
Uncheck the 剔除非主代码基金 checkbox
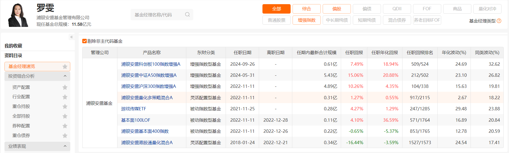(x=85, y=41)
